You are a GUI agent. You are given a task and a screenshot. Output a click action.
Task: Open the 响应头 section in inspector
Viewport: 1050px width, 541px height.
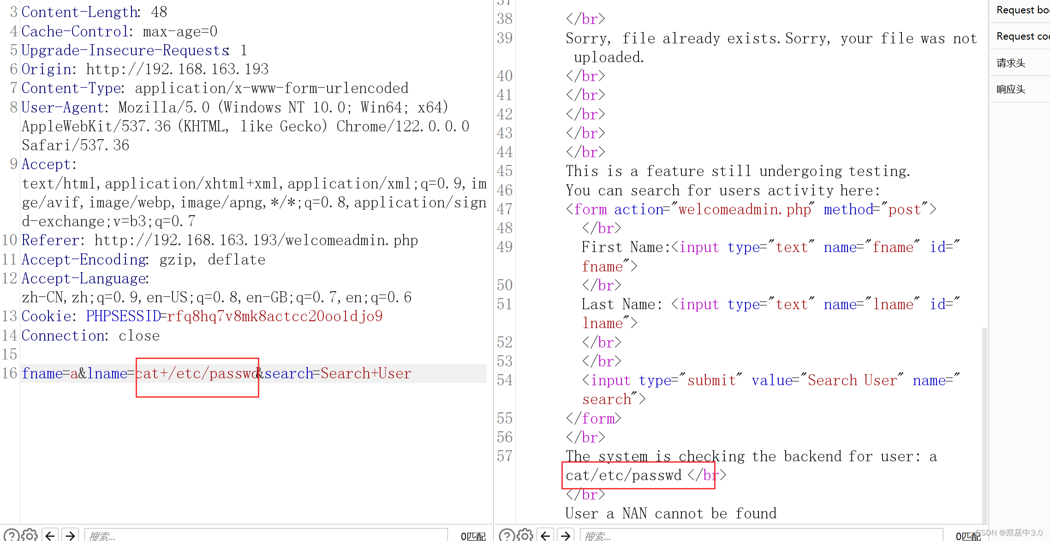coord(1020,89)
